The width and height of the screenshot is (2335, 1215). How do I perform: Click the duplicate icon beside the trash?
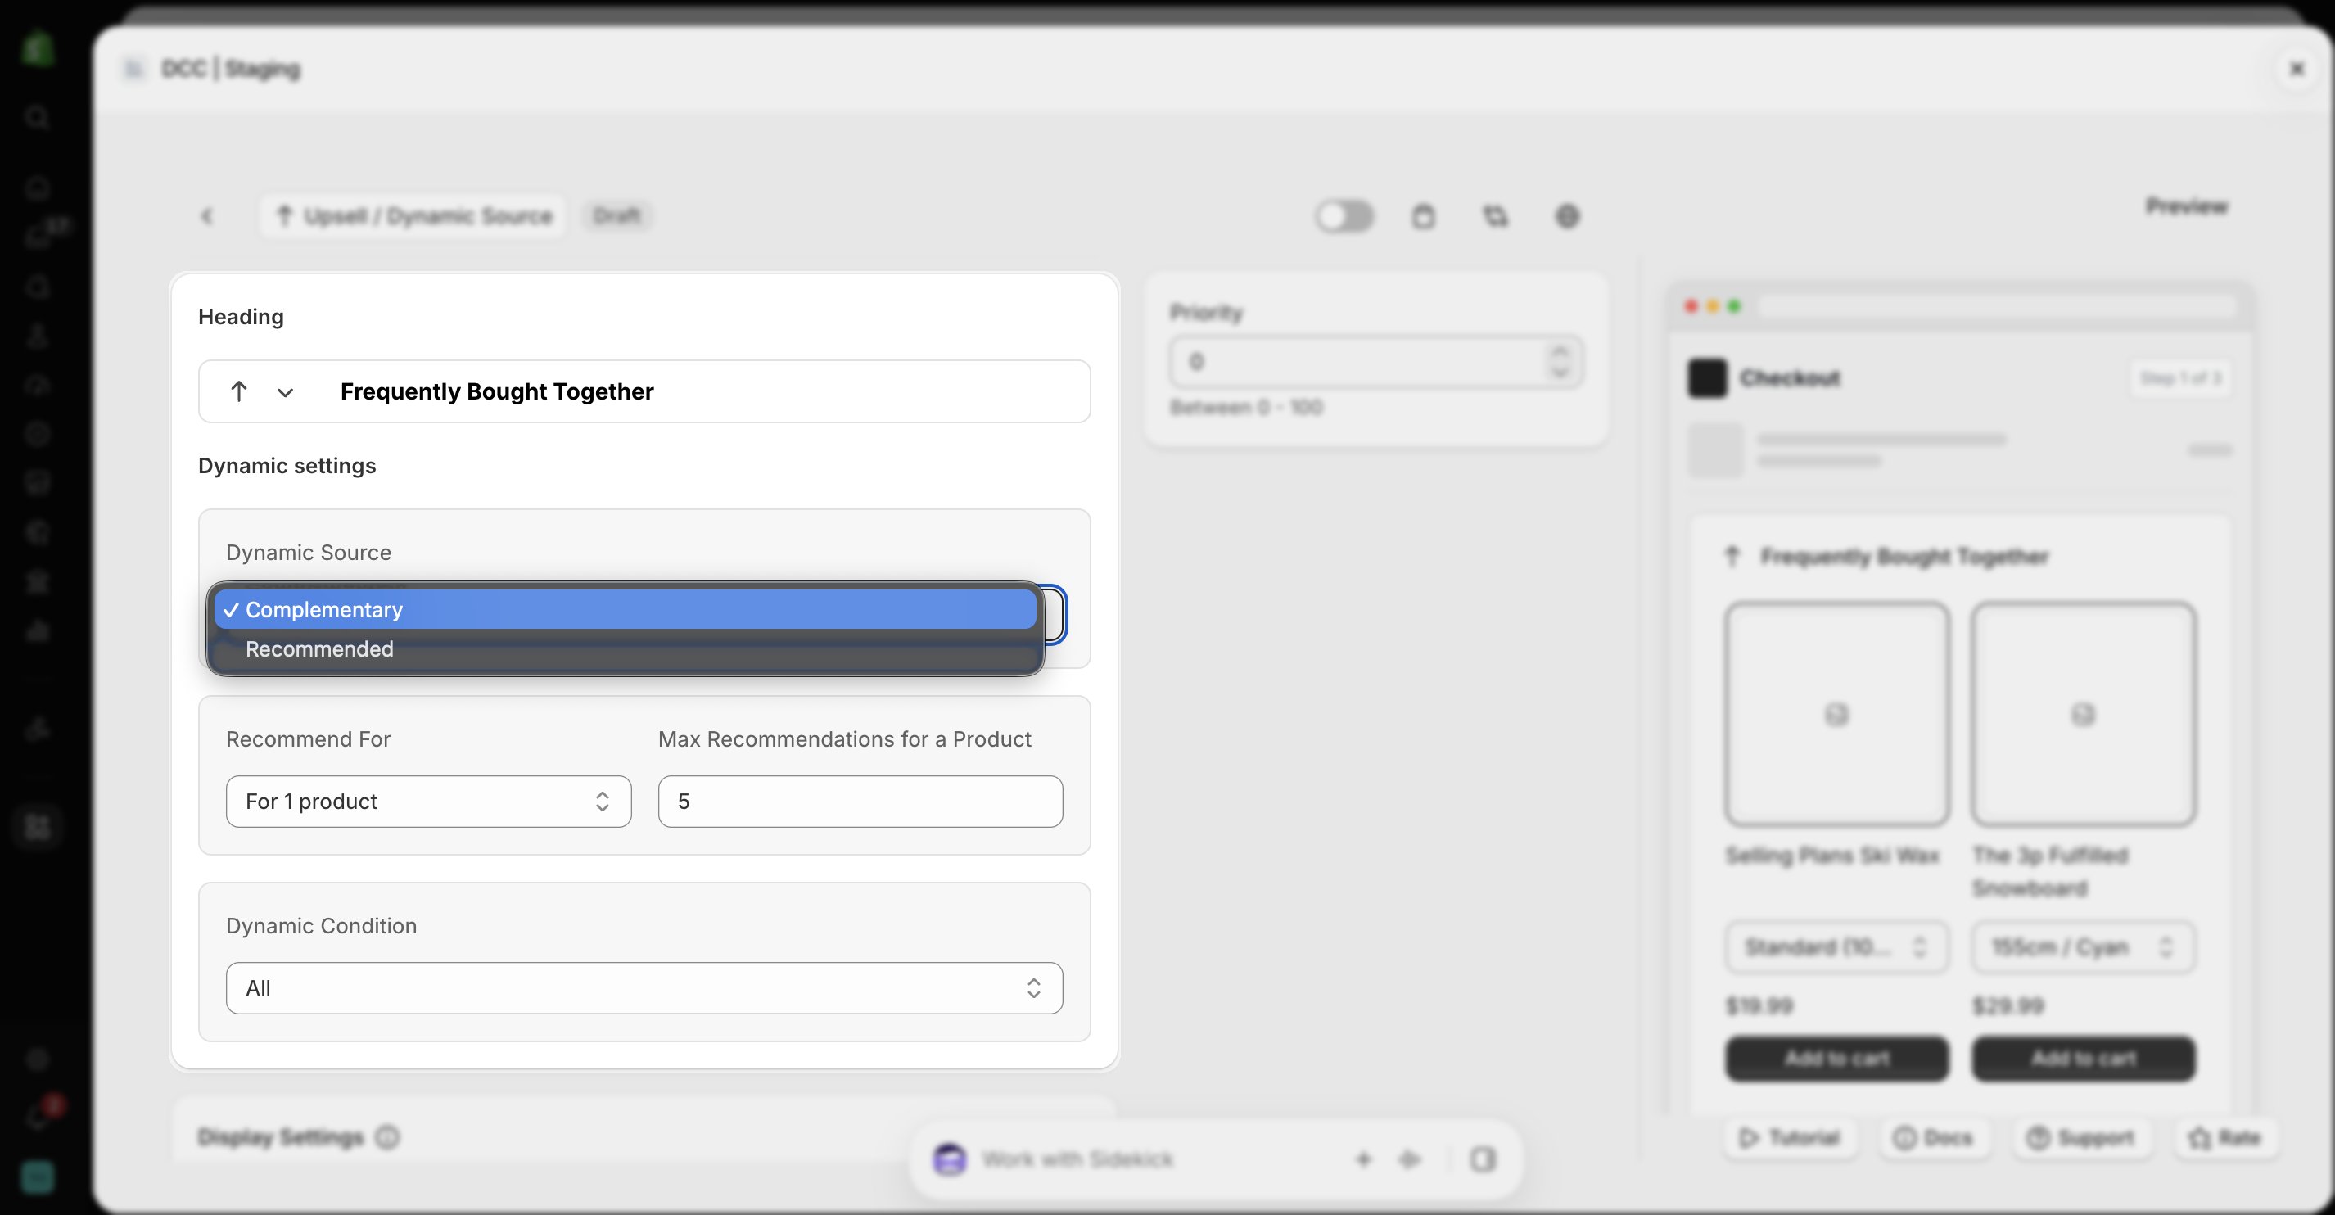[1495, 217]
